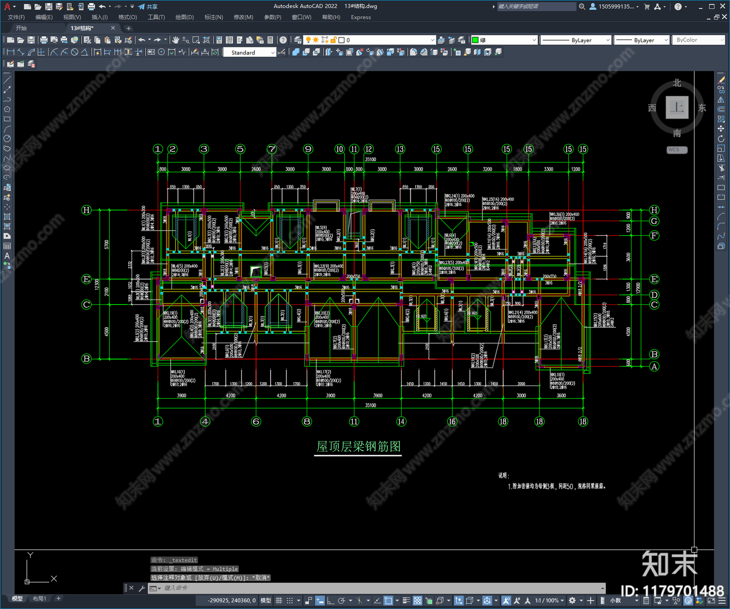
Task: Toggle the drawing grid display in the status bar
Action: point(279,600)
